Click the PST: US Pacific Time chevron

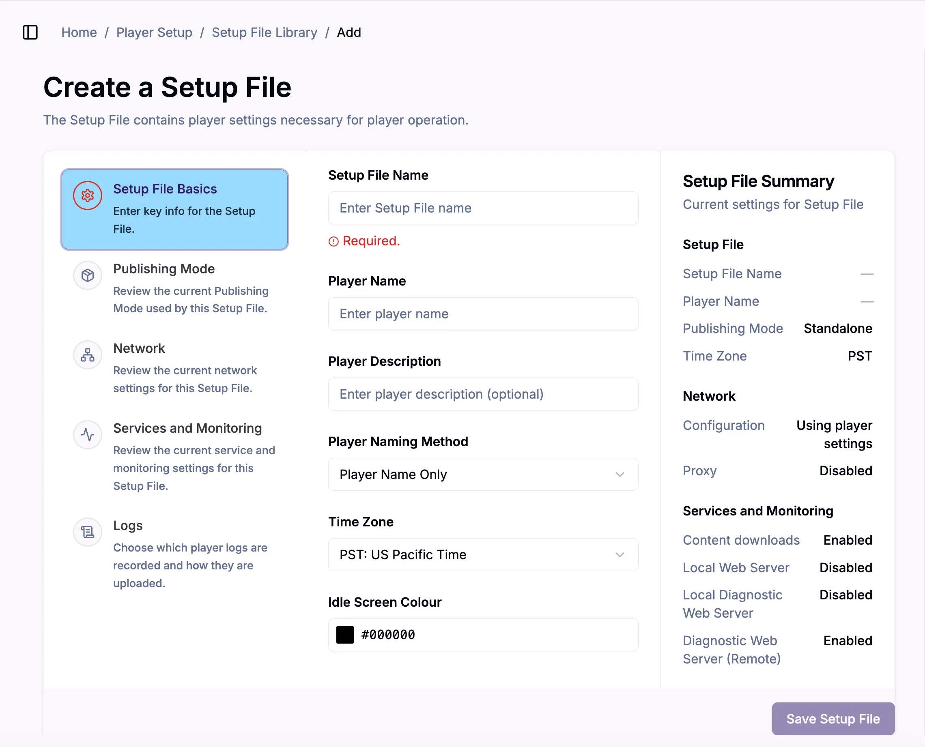[620, 555]
